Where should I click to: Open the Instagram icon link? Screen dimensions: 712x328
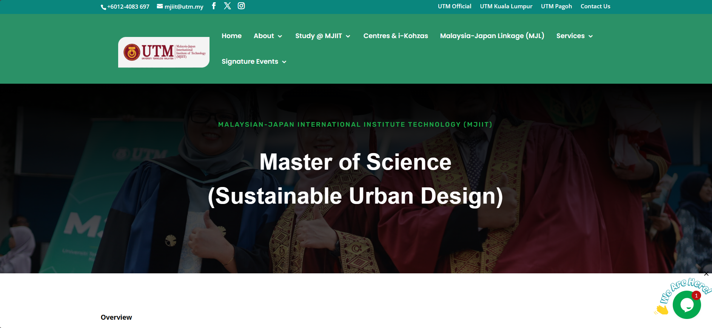point(241,6)
